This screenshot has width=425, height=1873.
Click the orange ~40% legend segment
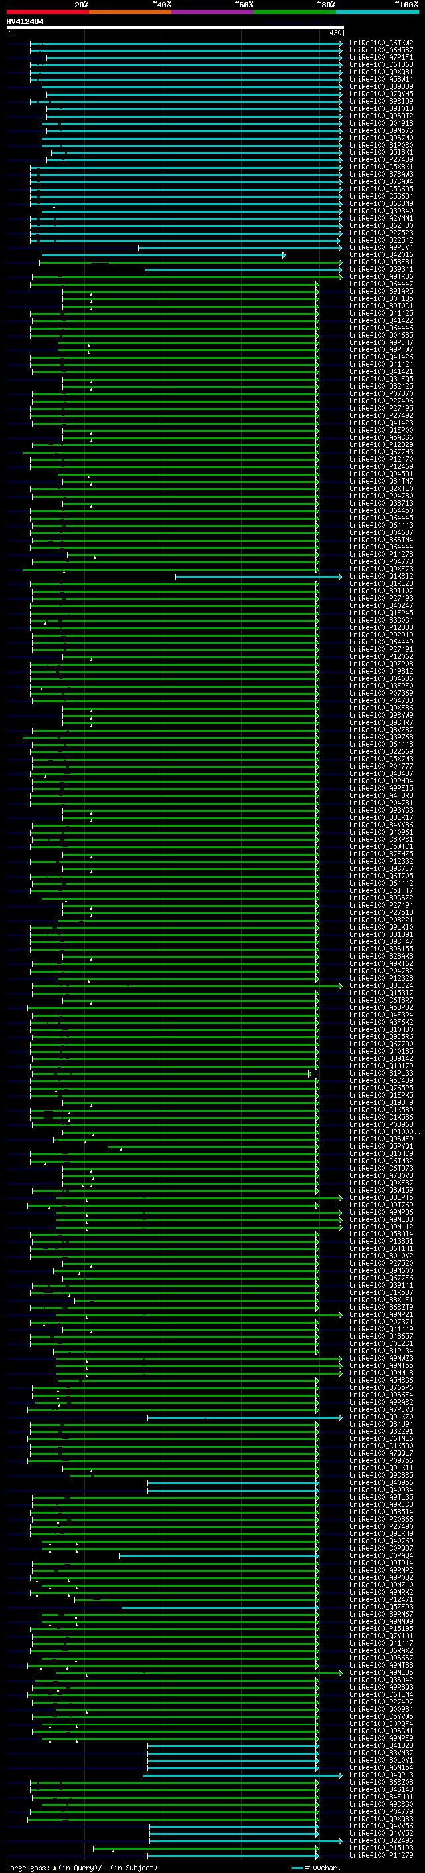click(131, 12)
